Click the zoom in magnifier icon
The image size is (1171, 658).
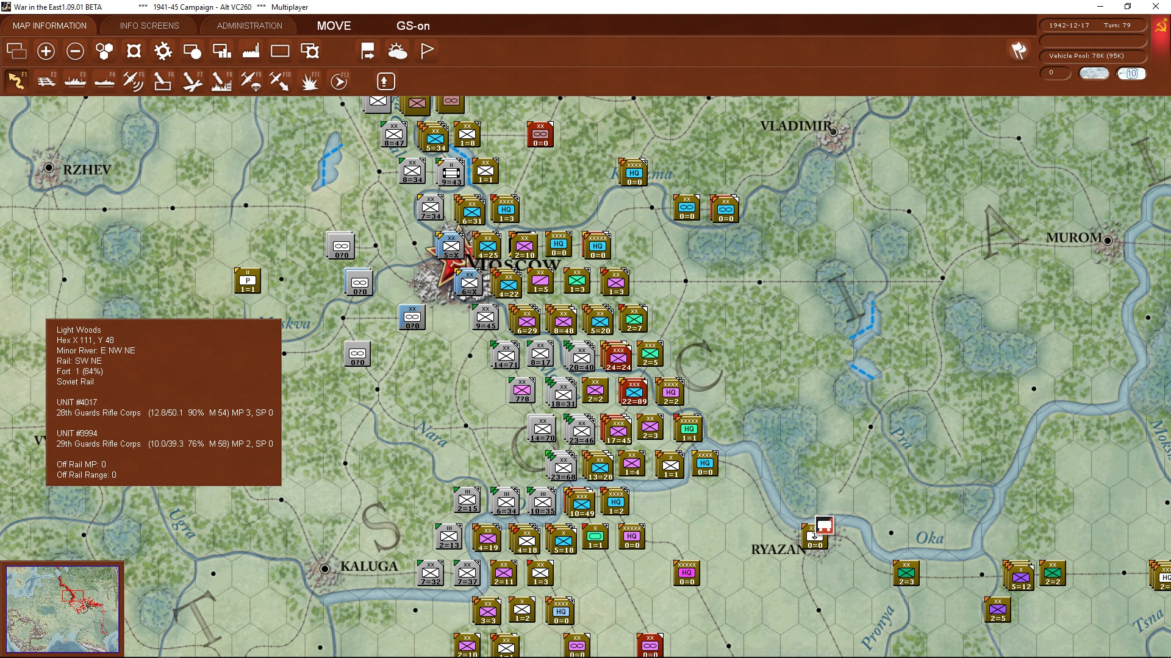(46, 51)
